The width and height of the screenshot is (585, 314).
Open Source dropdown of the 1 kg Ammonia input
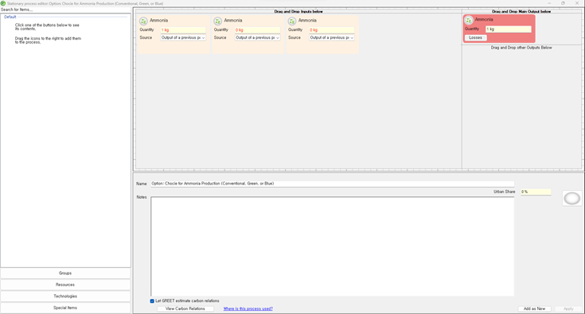point(183,37)
